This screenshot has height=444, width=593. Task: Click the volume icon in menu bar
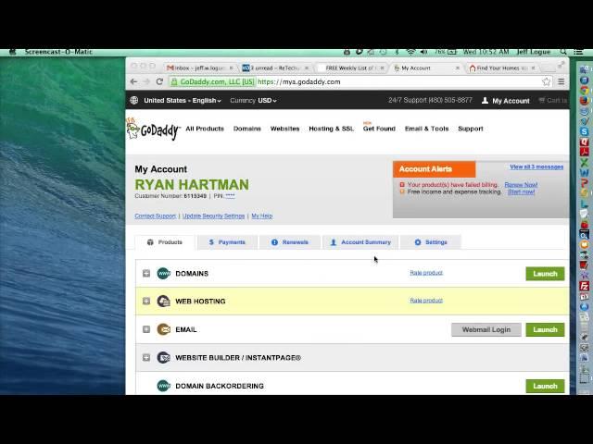tap(423, 52)
